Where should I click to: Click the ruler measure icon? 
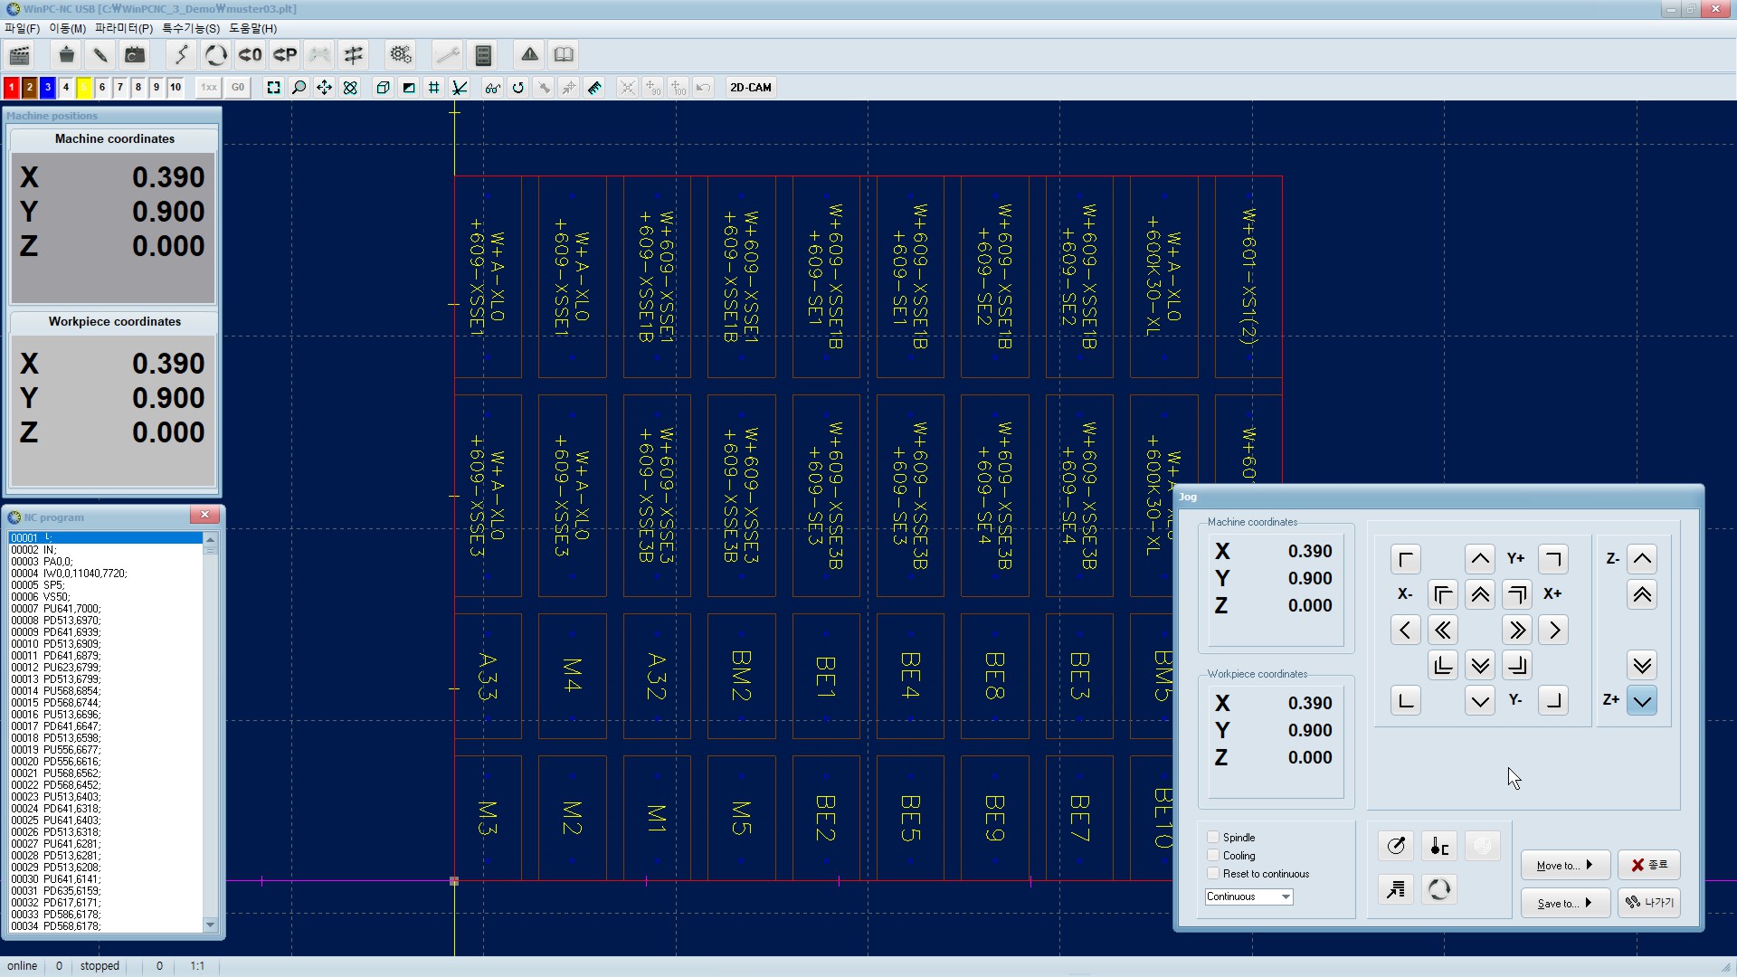point(594,88)
